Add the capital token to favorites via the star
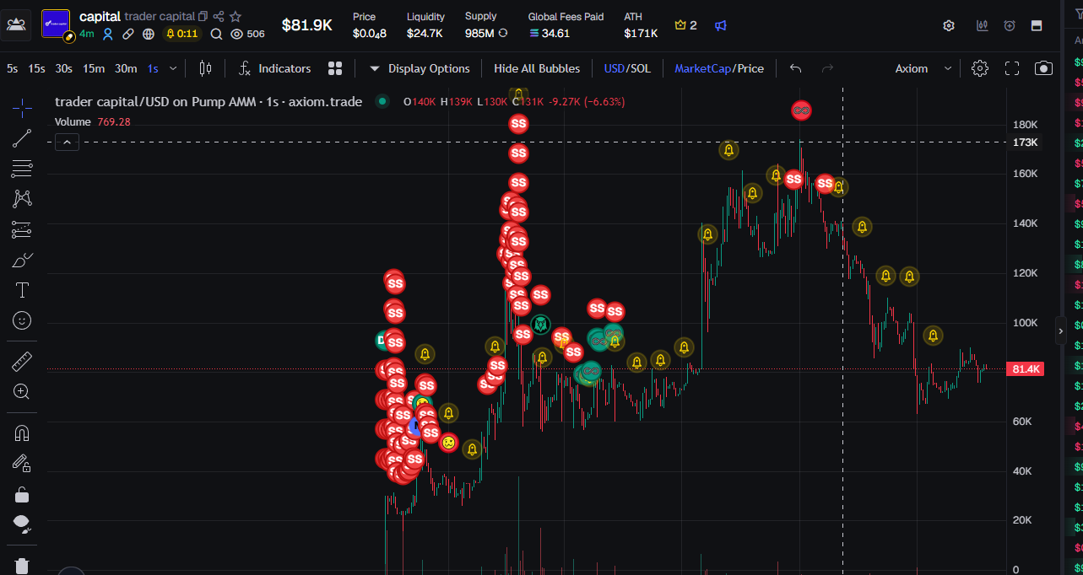The width and height of the screenshot is (1083, 575). (x=236, y=16)
